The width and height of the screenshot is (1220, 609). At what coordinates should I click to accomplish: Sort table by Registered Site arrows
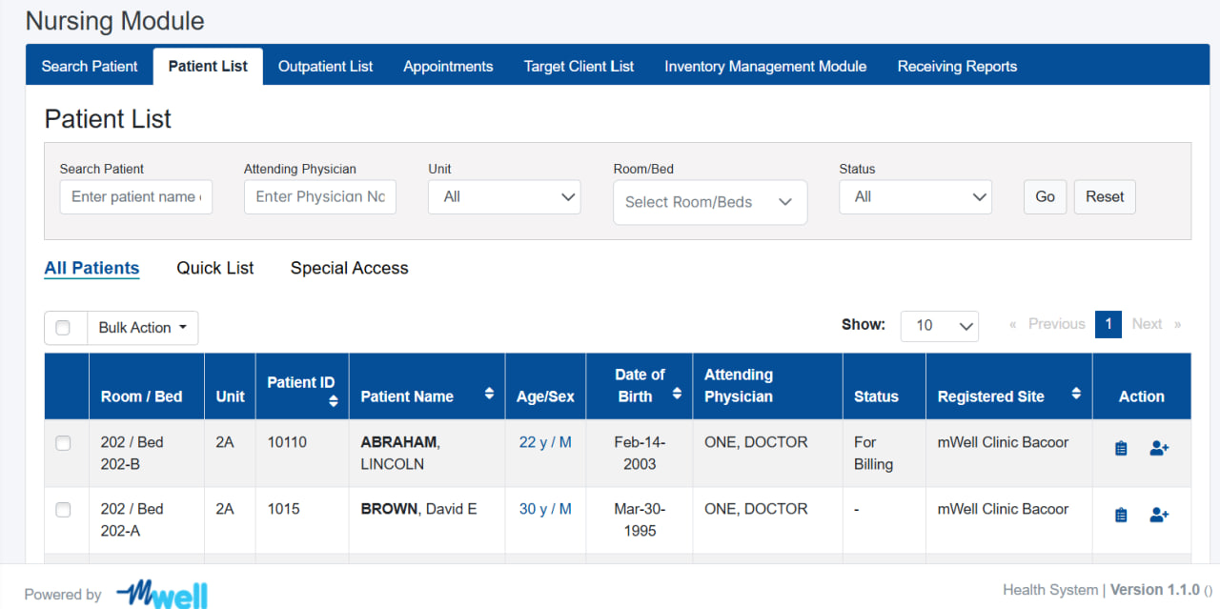click(1076, 393)
